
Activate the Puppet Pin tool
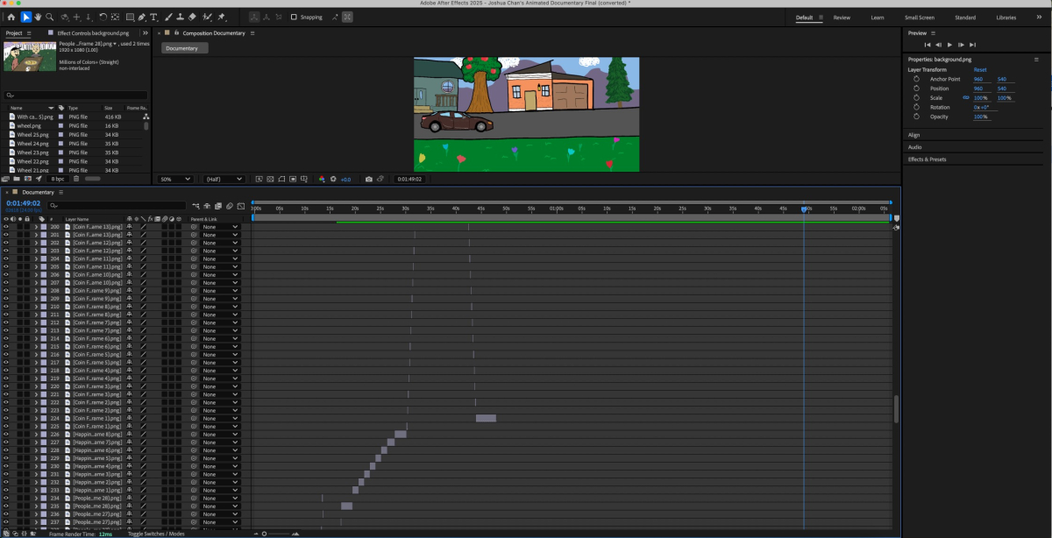(x=221, y=17)
